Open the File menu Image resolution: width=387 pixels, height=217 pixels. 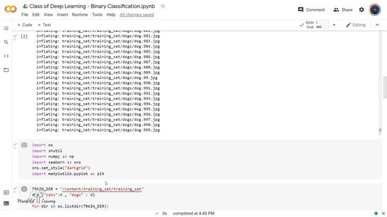tap(25, 14)
